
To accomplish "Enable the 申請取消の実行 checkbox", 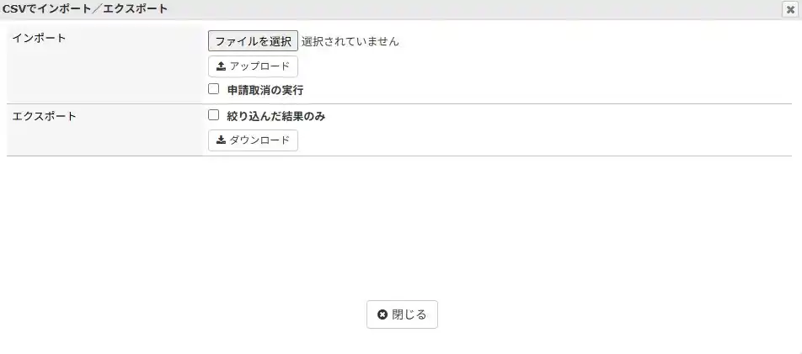I will click(214, 88).
